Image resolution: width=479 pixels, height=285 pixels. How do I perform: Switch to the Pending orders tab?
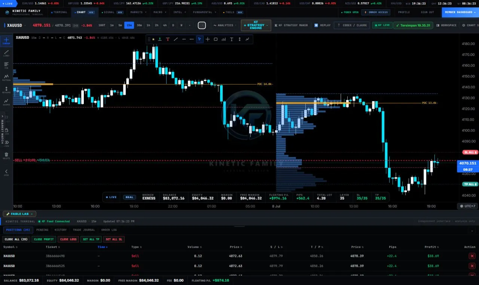[42, 230]
